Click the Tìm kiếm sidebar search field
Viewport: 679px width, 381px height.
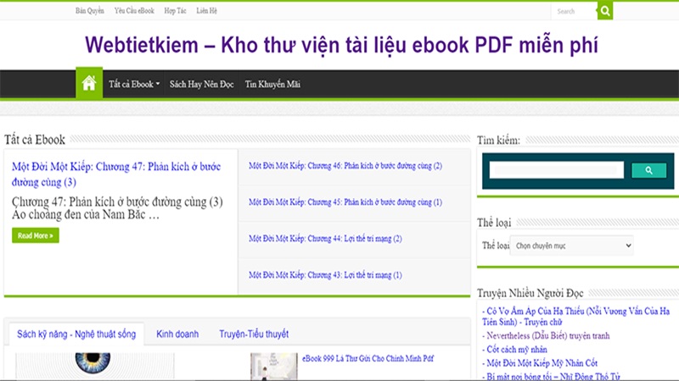[x=557, y=170]
